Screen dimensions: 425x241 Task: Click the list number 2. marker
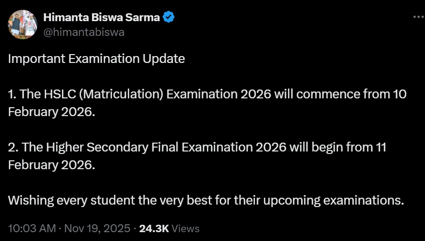point(13,147)
